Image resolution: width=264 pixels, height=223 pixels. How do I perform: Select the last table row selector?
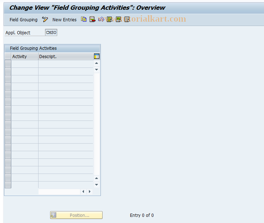tap(8, 185)
